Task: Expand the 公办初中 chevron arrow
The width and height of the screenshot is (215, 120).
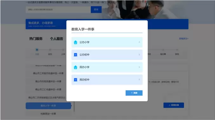Action: [x=139, y=54]
